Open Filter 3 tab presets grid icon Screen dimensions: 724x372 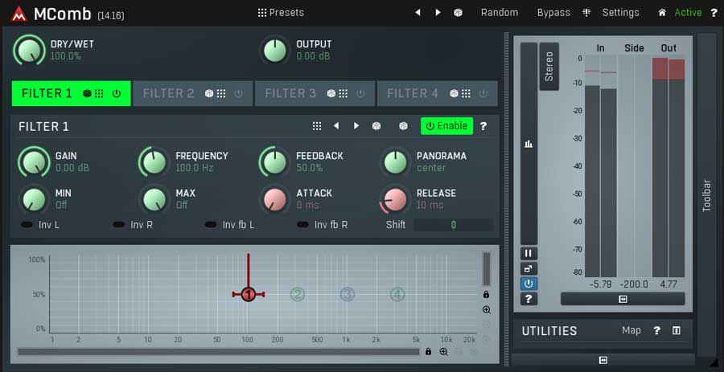[343, 93]
